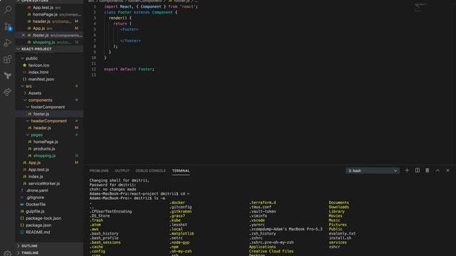Open the Run and Debug view
The width and height of the screenshot is (456, 256).
tap(8, 43)
